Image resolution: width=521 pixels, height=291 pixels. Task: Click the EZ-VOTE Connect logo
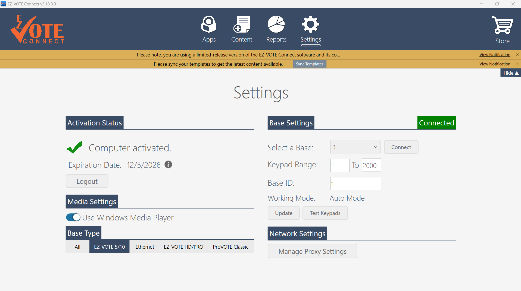(37, 29)
